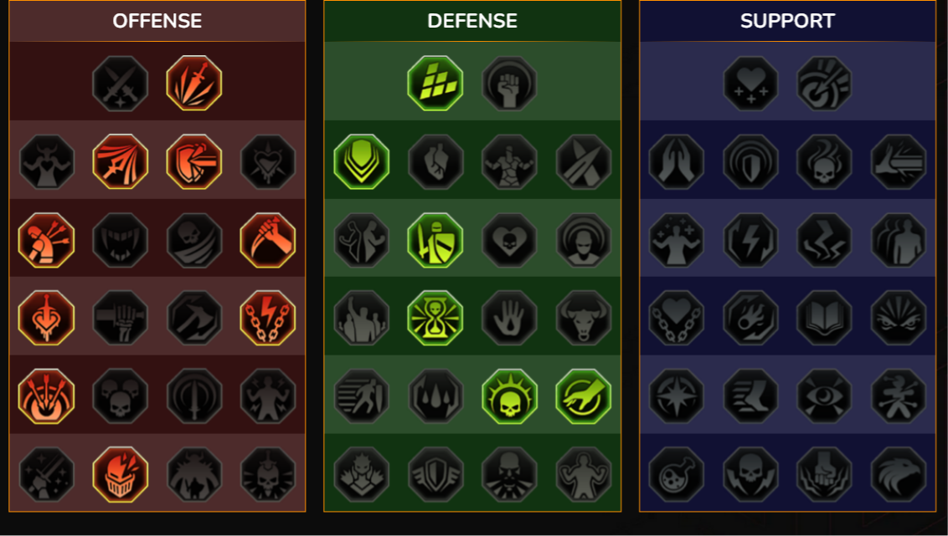Select the green spiked skull Defense mastery

pos(509,396)
